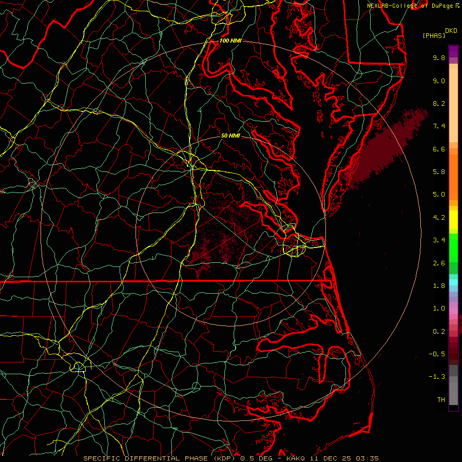The width and height of the screenshot is (462, 462).
Task: Pick the purple segment atop the color bar
Action: 453,51
